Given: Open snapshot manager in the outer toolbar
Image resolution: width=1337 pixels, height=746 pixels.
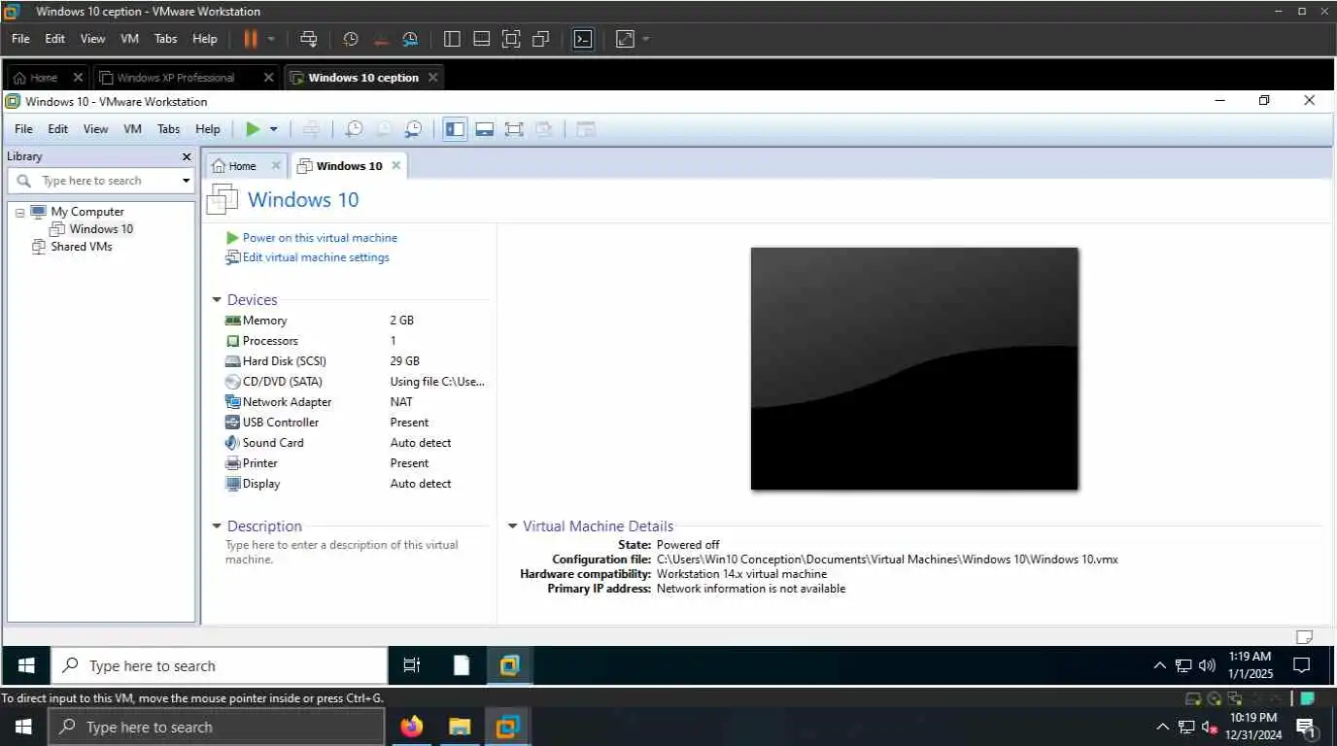Looking at the screenshot, I should point(410,39).
